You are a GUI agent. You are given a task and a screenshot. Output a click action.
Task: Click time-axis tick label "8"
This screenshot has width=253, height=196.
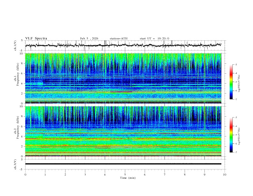point(185,175)
